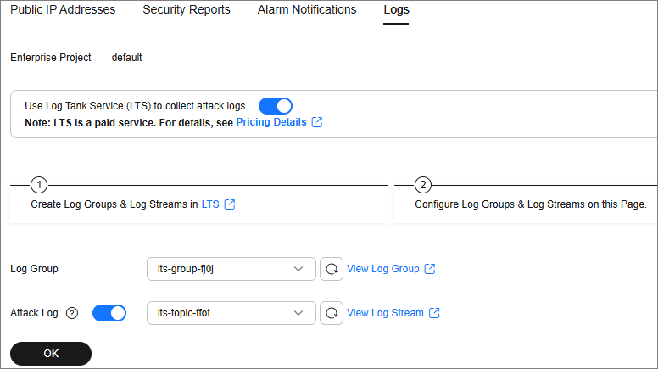Screen dimensions: 658x369
Task: Open the Pricing Details link
Action: [x=271, y=122]
